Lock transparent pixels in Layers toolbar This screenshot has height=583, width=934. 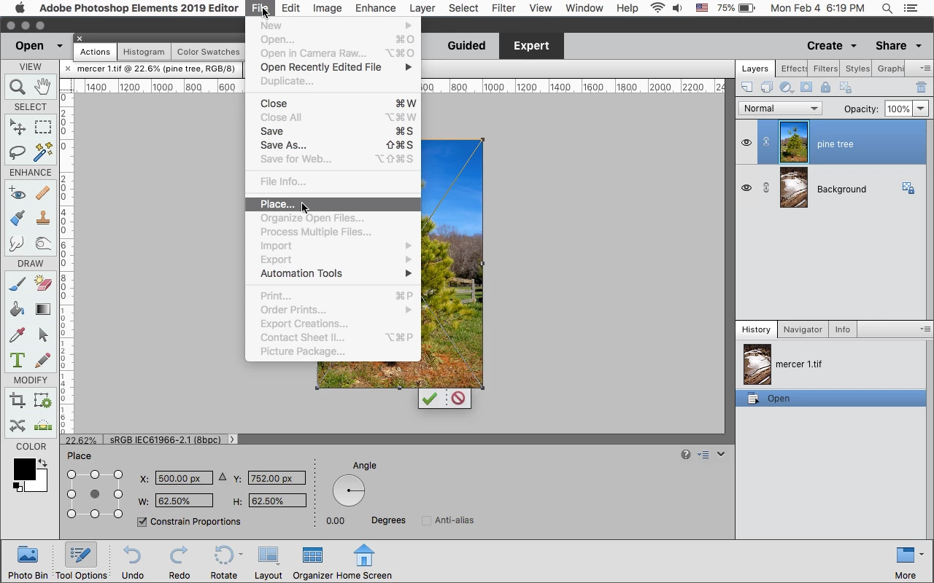point(846,87)
